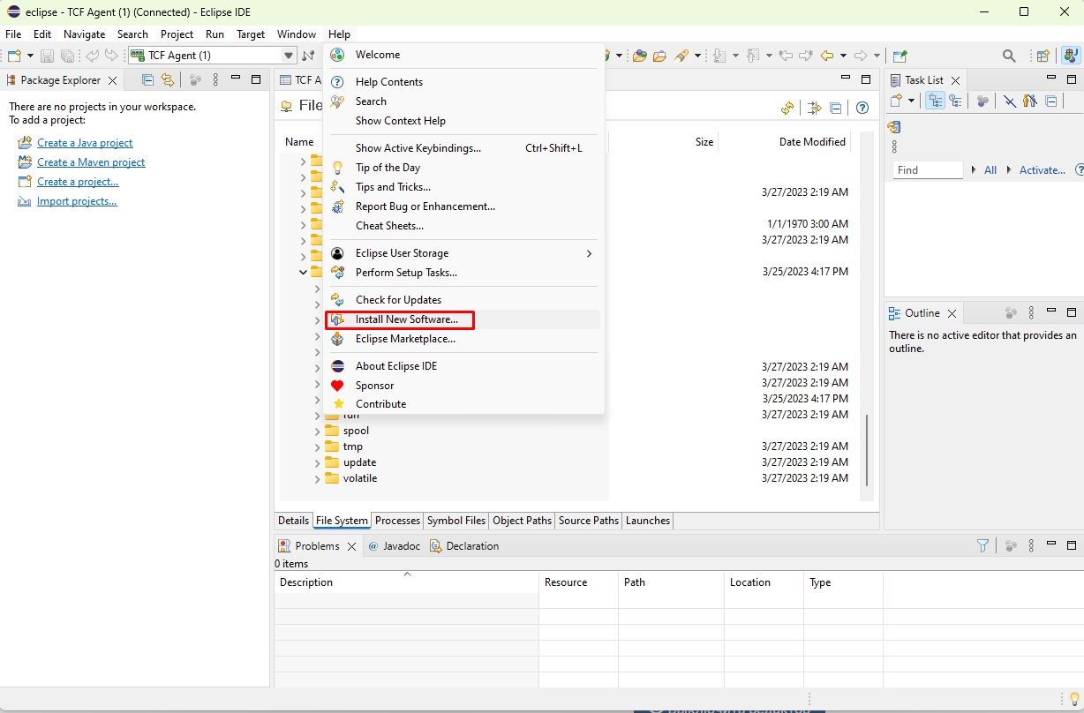
Task: Click the toolbar Search magnifier icon
Action: click(1009, 56)
